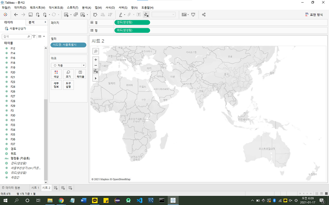Image resolution: width=329 pixels, height=205 pixels.
Task: Select the 경도 field in the data pane
Action: (13, 149)
